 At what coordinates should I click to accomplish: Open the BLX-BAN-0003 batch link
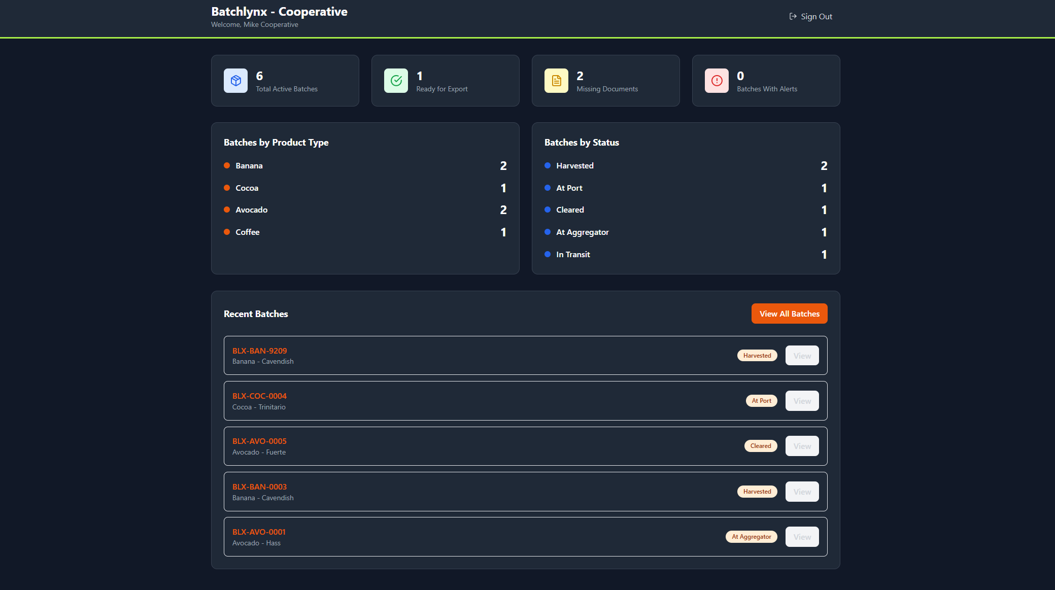pos(259,487)
